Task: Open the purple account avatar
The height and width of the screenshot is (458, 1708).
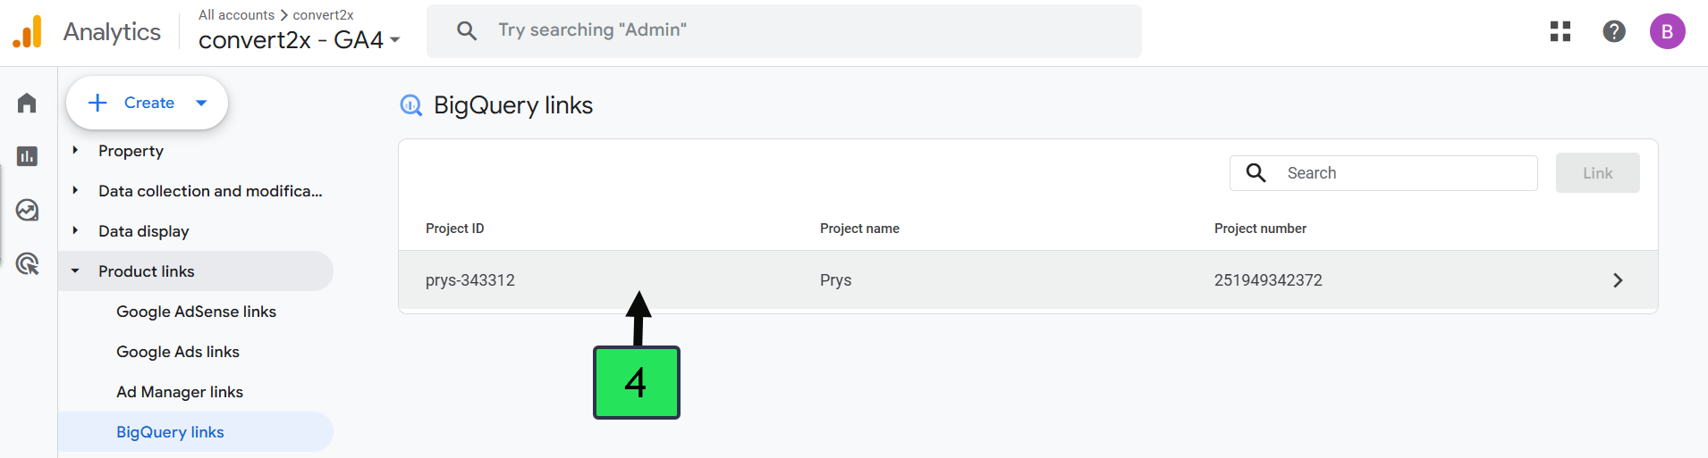Action: (1667, 31)
